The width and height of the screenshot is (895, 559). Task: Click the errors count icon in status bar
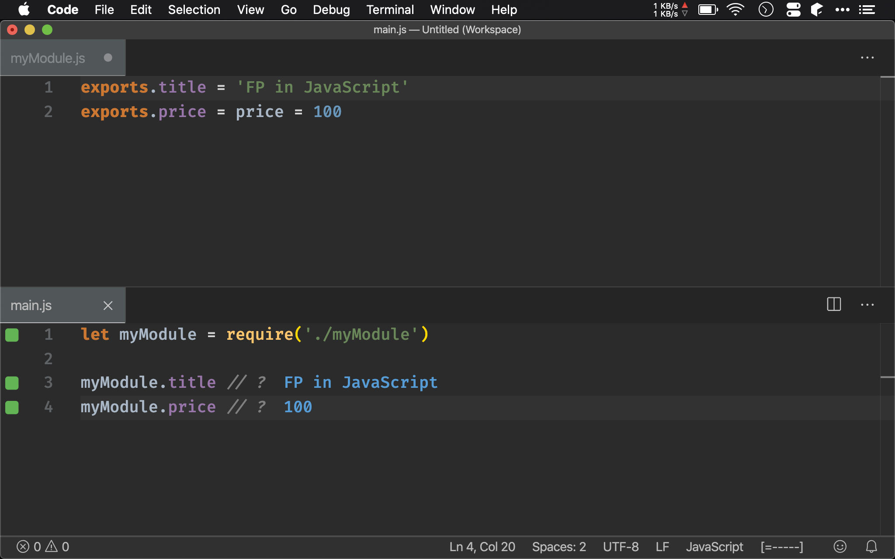coord(23,546)
